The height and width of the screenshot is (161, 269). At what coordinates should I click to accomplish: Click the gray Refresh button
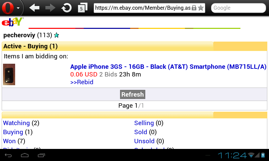coord(132,95)
